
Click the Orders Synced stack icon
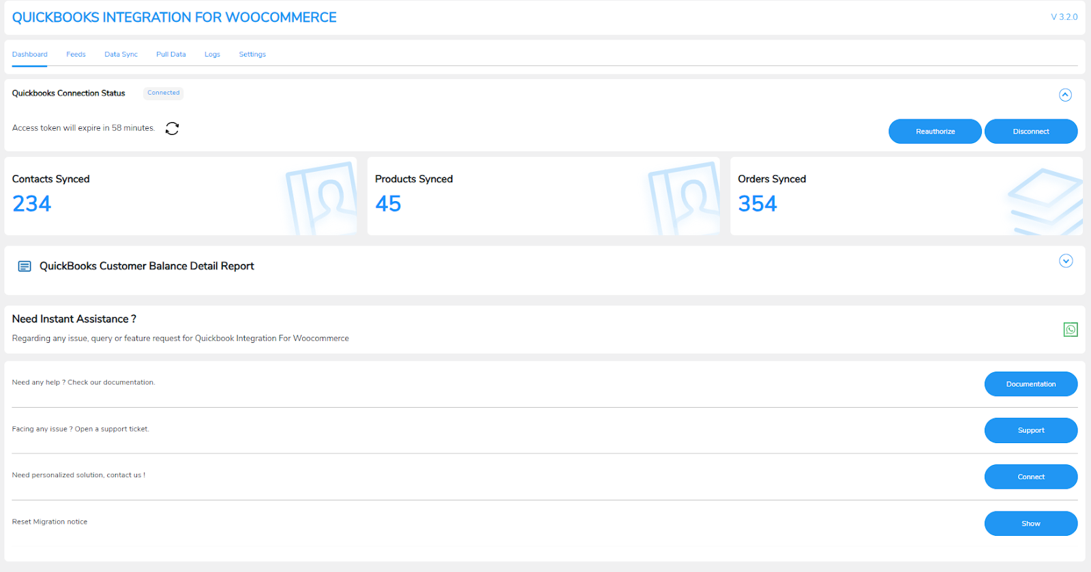(1045, 201)
